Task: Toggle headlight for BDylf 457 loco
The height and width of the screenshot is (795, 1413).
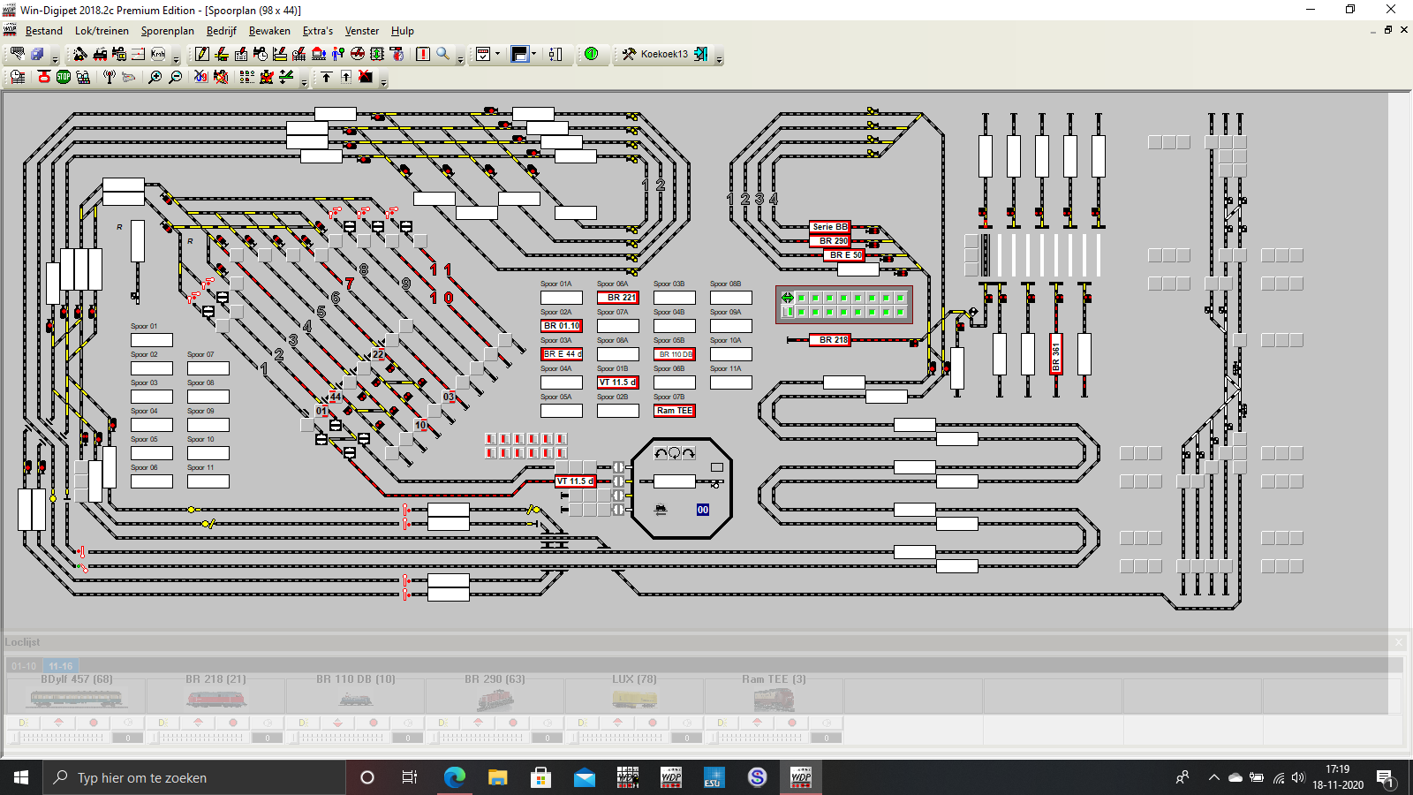Action: pyautogui.click(x=24, y=723)
